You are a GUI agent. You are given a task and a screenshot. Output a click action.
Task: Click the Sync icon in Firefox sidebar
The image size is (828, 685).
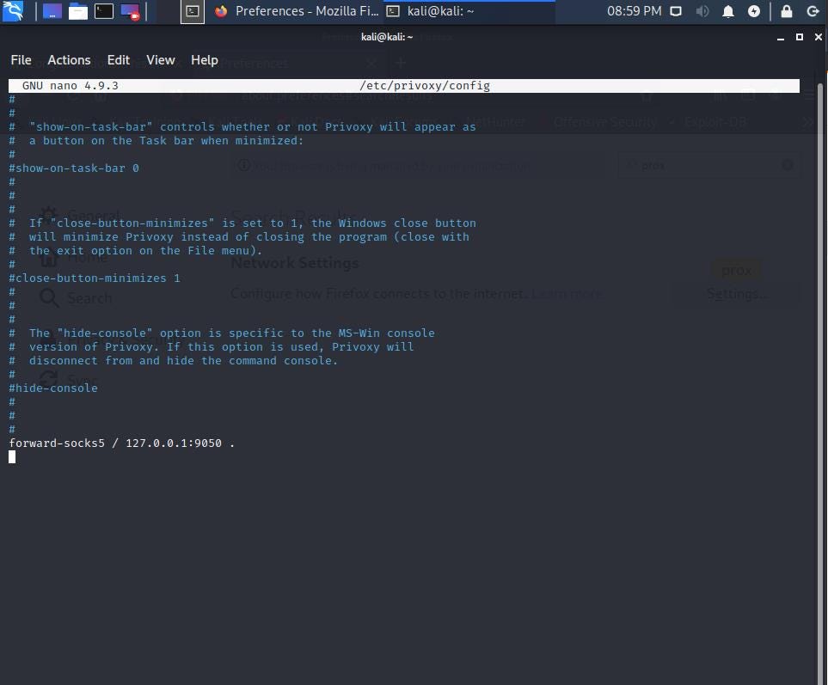tap(49, 380)
